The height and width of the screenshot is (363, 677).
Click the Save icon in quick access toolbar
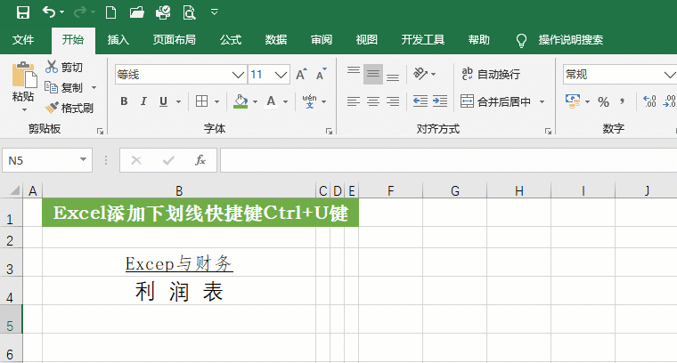pos(23,12)
